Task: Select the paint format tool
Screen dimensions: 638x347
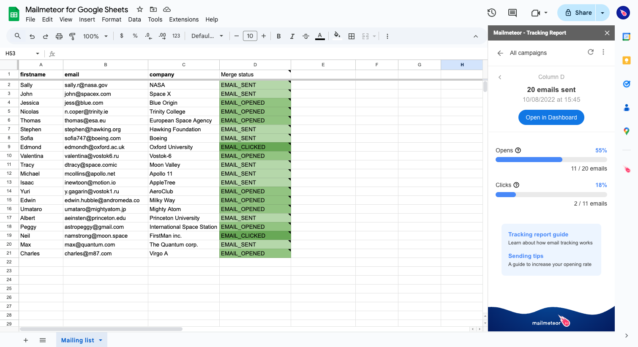Action: point(72,36)
